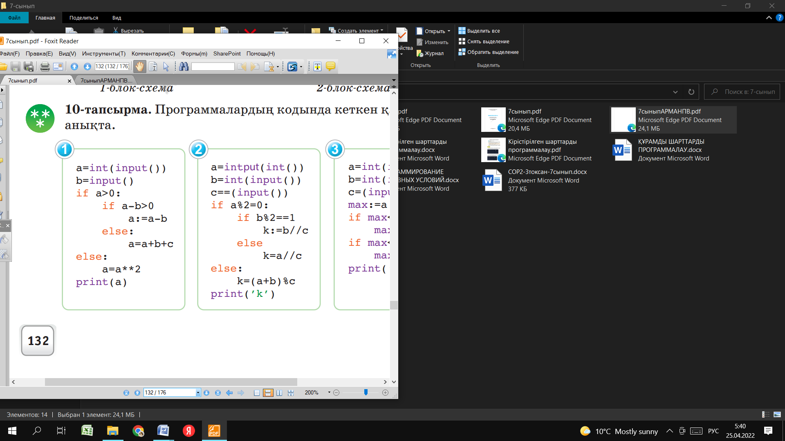785x441 pixels.
Task: Click the binoculars search icon
Action: pyautogui.click(x=184, y=67)
